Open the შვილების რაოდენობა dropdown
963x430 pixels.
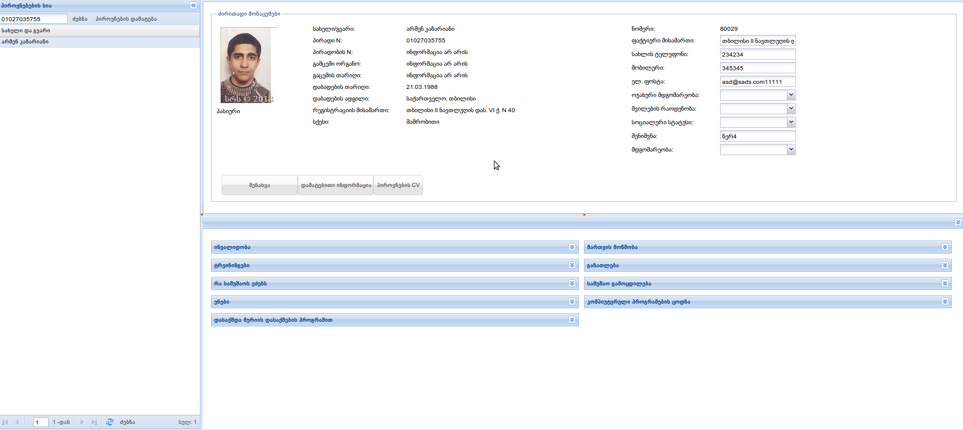(791, 109)
